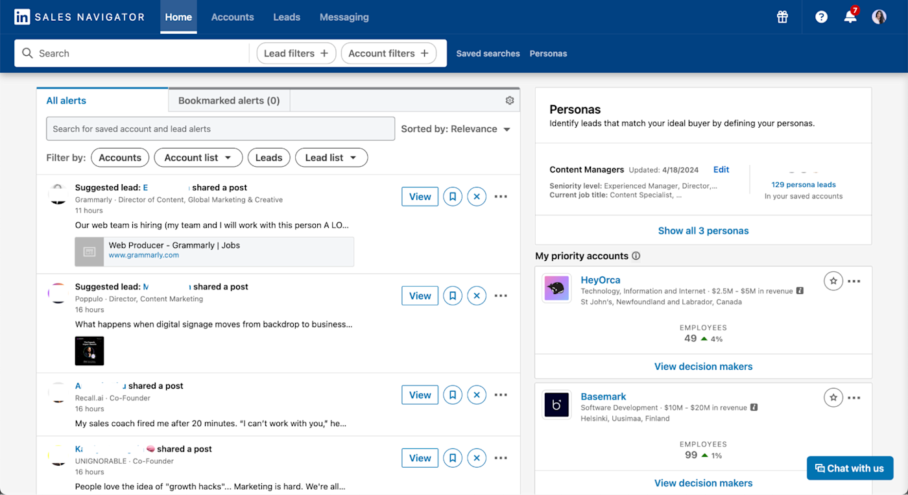
Task: Open more options for UNIGNORABLE alert
Action: coord(501,458)
